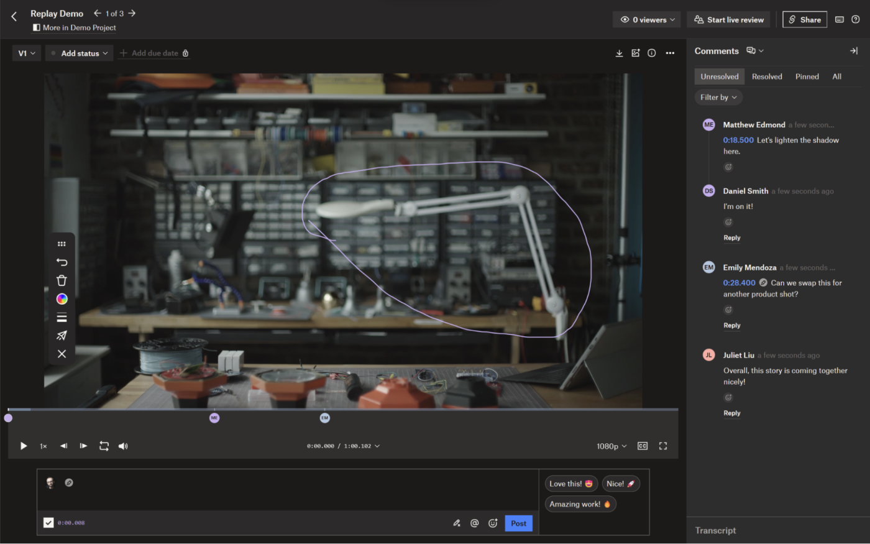The height and width of the screenshot is (544, 870).
Task: Go back using the top-left arrow
Action: tap(14, 17)
